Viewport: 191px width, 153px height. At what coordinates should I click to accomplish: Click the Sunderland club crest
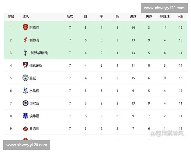25,128
